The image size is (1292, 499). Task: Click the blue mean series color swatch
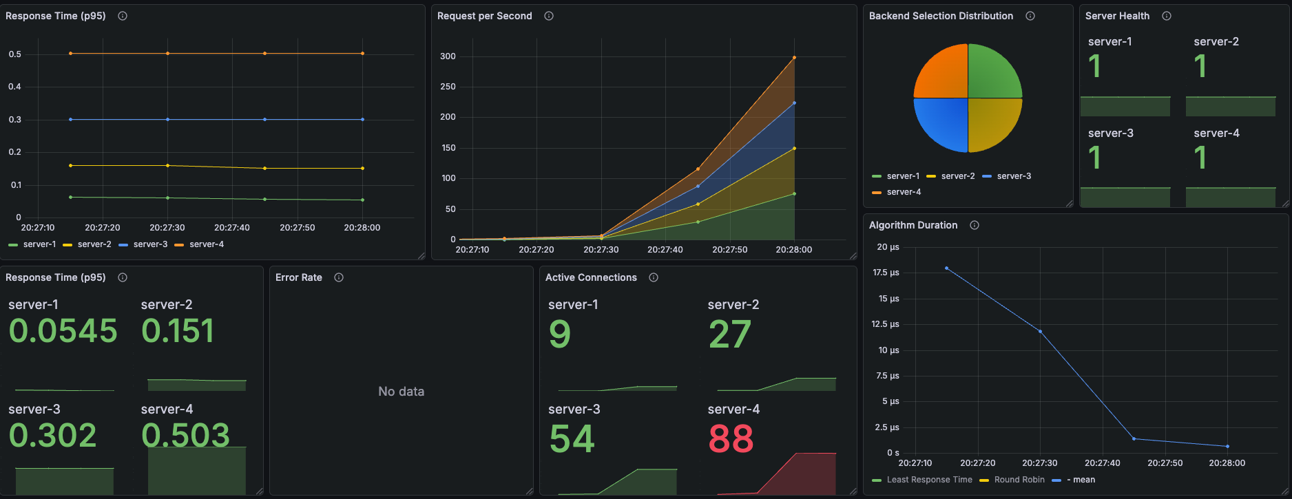[1057, 480]
